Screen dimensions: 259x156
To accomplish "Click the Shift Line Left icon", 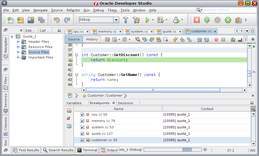I will tap(199, 39).
